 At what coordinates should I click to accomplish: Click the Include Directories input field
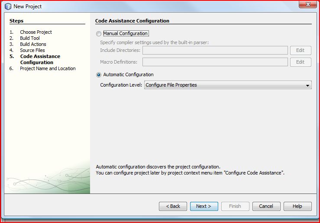tap(215, 50)
